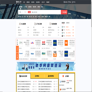Open the second dropdown in the search box
Viewport: 92px width, 92px height.
(x=26, y=12)
